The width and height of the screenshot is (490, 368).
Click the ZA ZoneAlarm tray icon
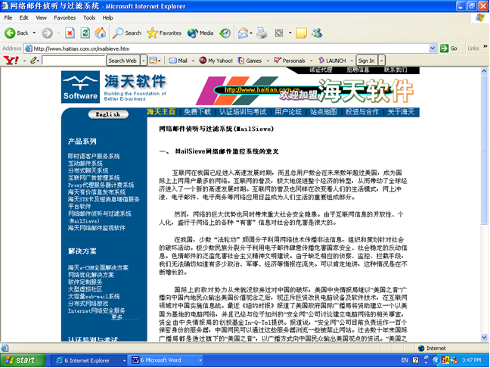(445, 360)
